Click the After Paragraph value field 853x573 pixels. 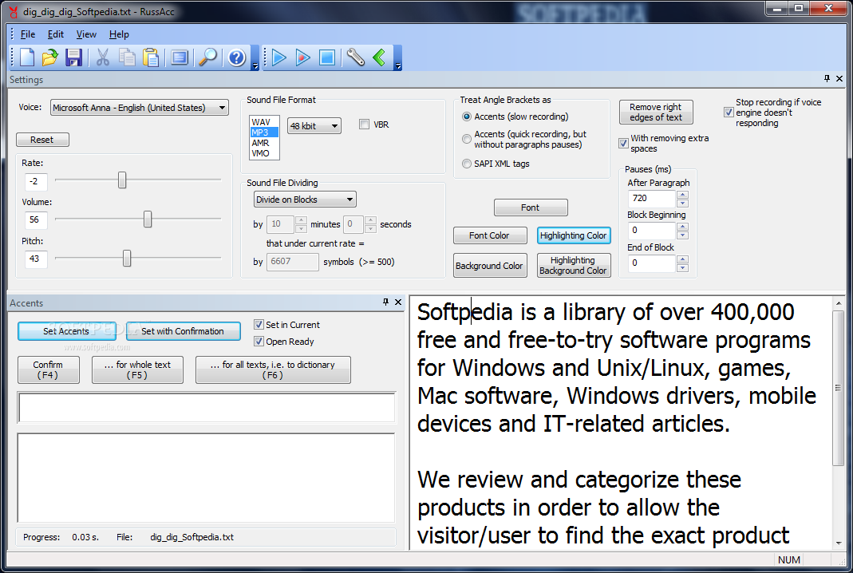(x=651, y=199)
